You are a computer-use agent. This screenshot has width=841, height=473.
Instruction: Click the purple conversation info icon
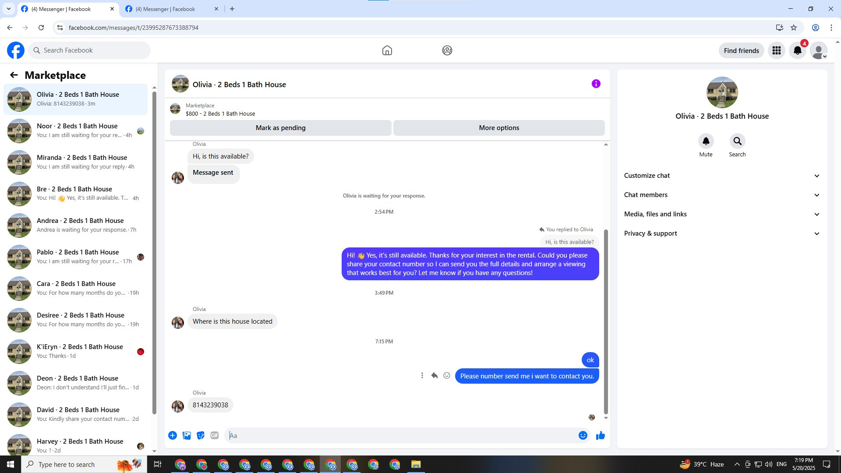coord(596,84)
